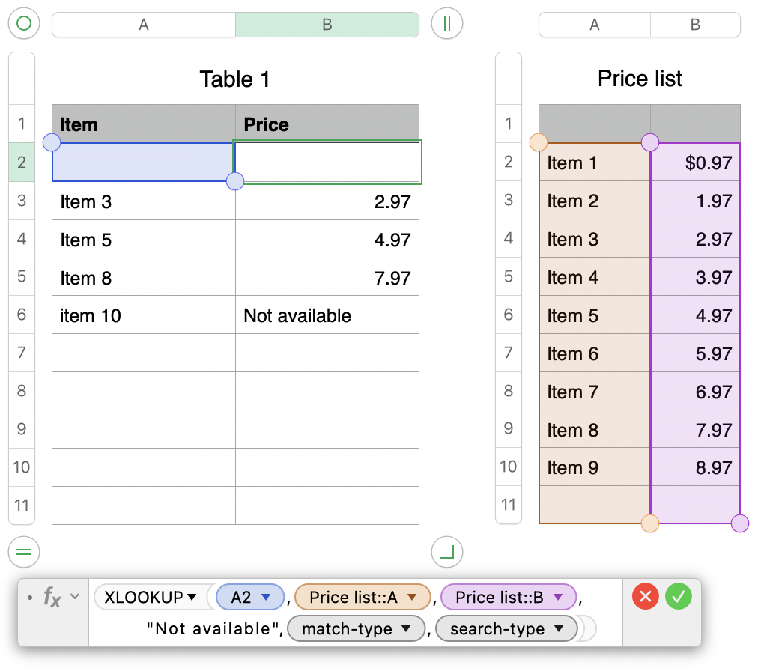Click the add rows handle below Table 1
Image resolution: width=758 pixels, height=671 pixels.
point(23,553)
